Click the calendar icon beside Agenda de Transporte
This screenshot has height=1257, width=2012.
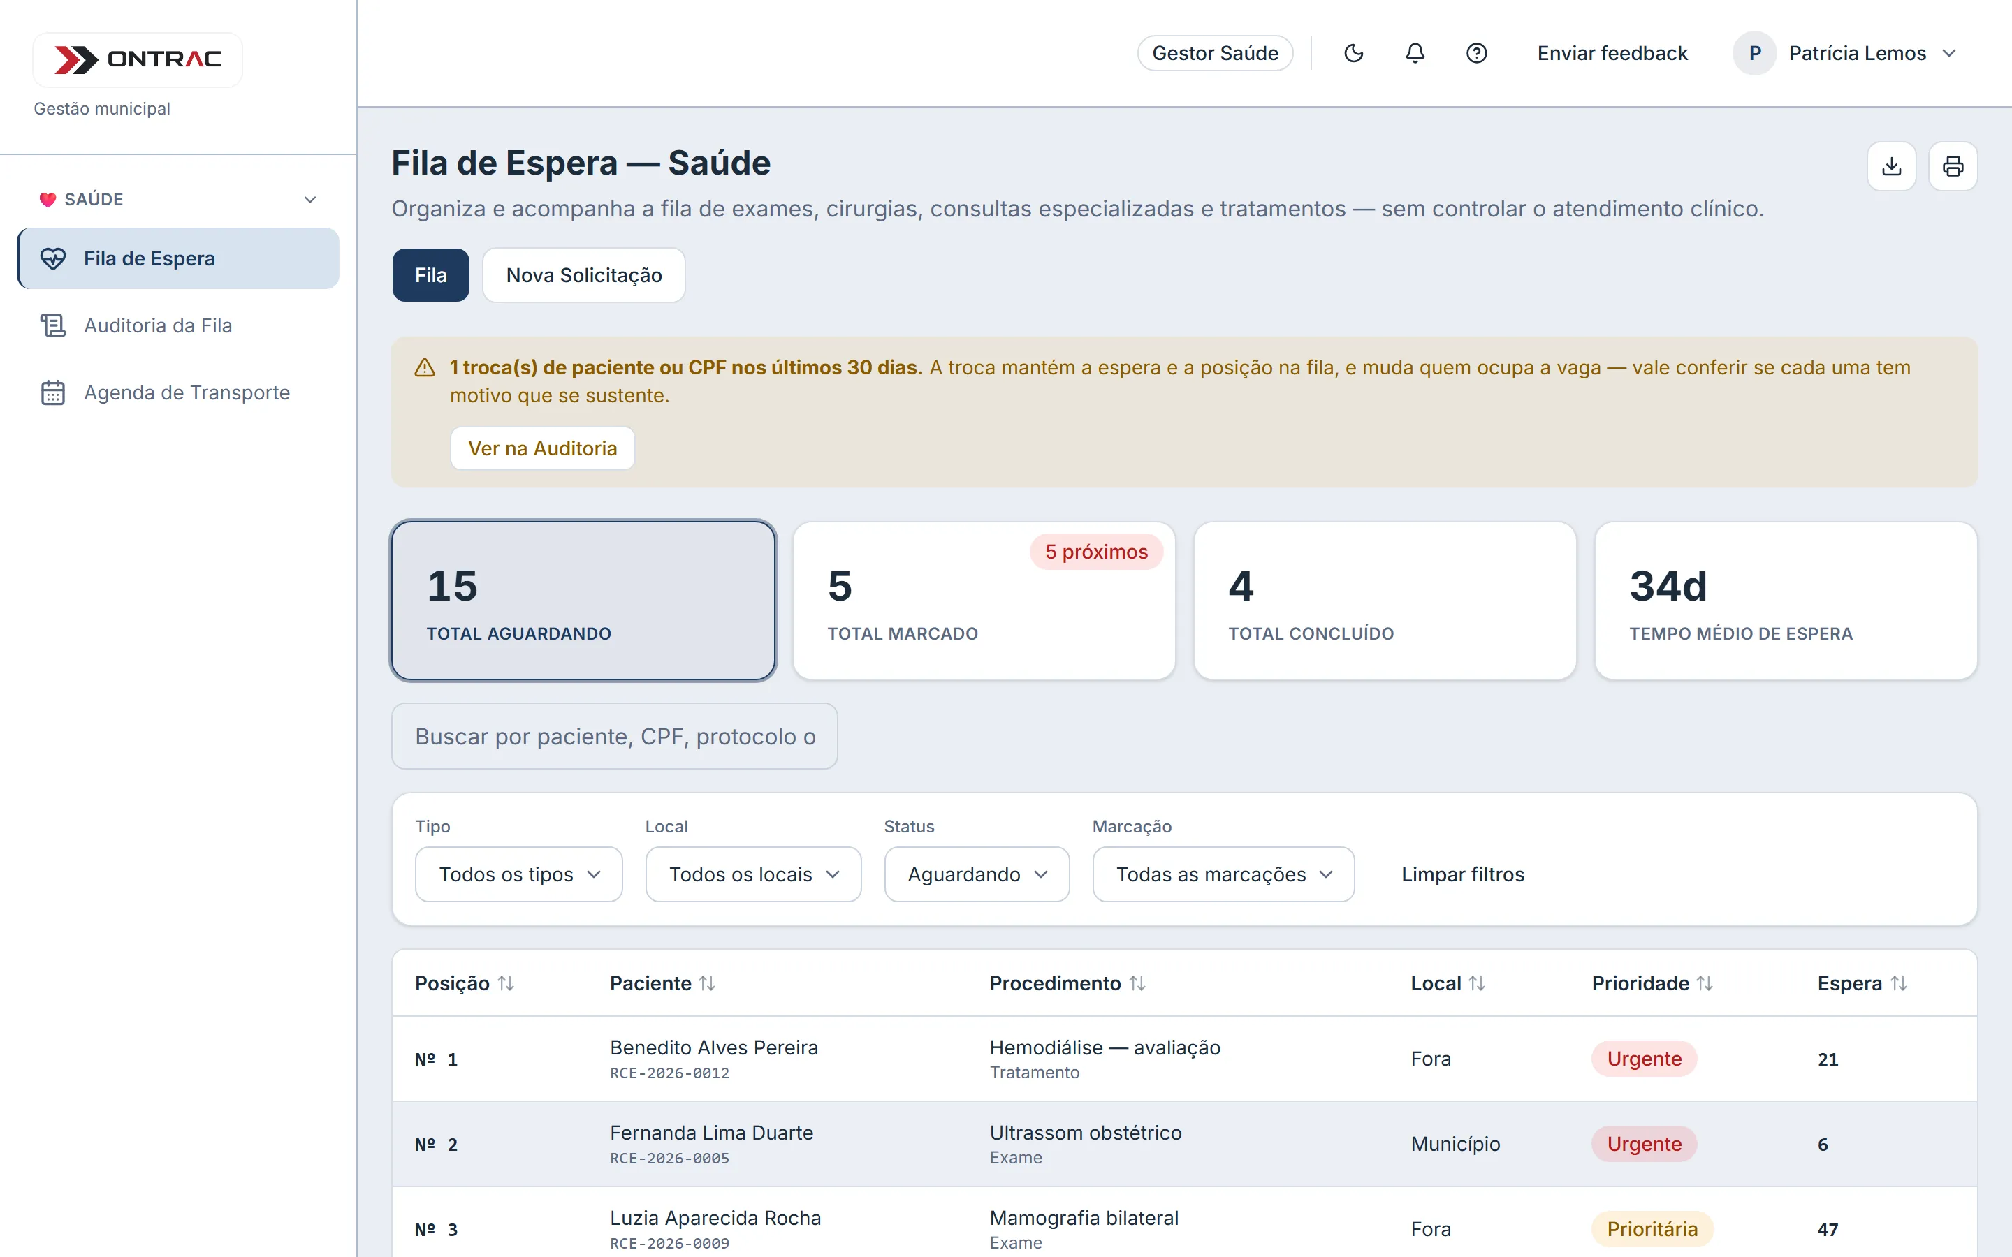click(53, 392)
